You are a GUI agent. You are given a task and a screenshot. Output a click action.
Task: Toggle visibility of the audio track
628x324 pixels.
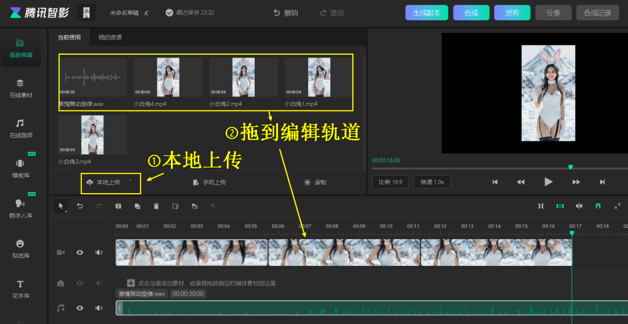(x=80, y=308)
